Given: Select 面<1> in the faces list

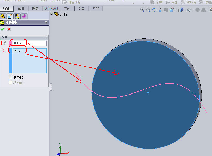Looking at the screenshot, I should click(18, 51).
